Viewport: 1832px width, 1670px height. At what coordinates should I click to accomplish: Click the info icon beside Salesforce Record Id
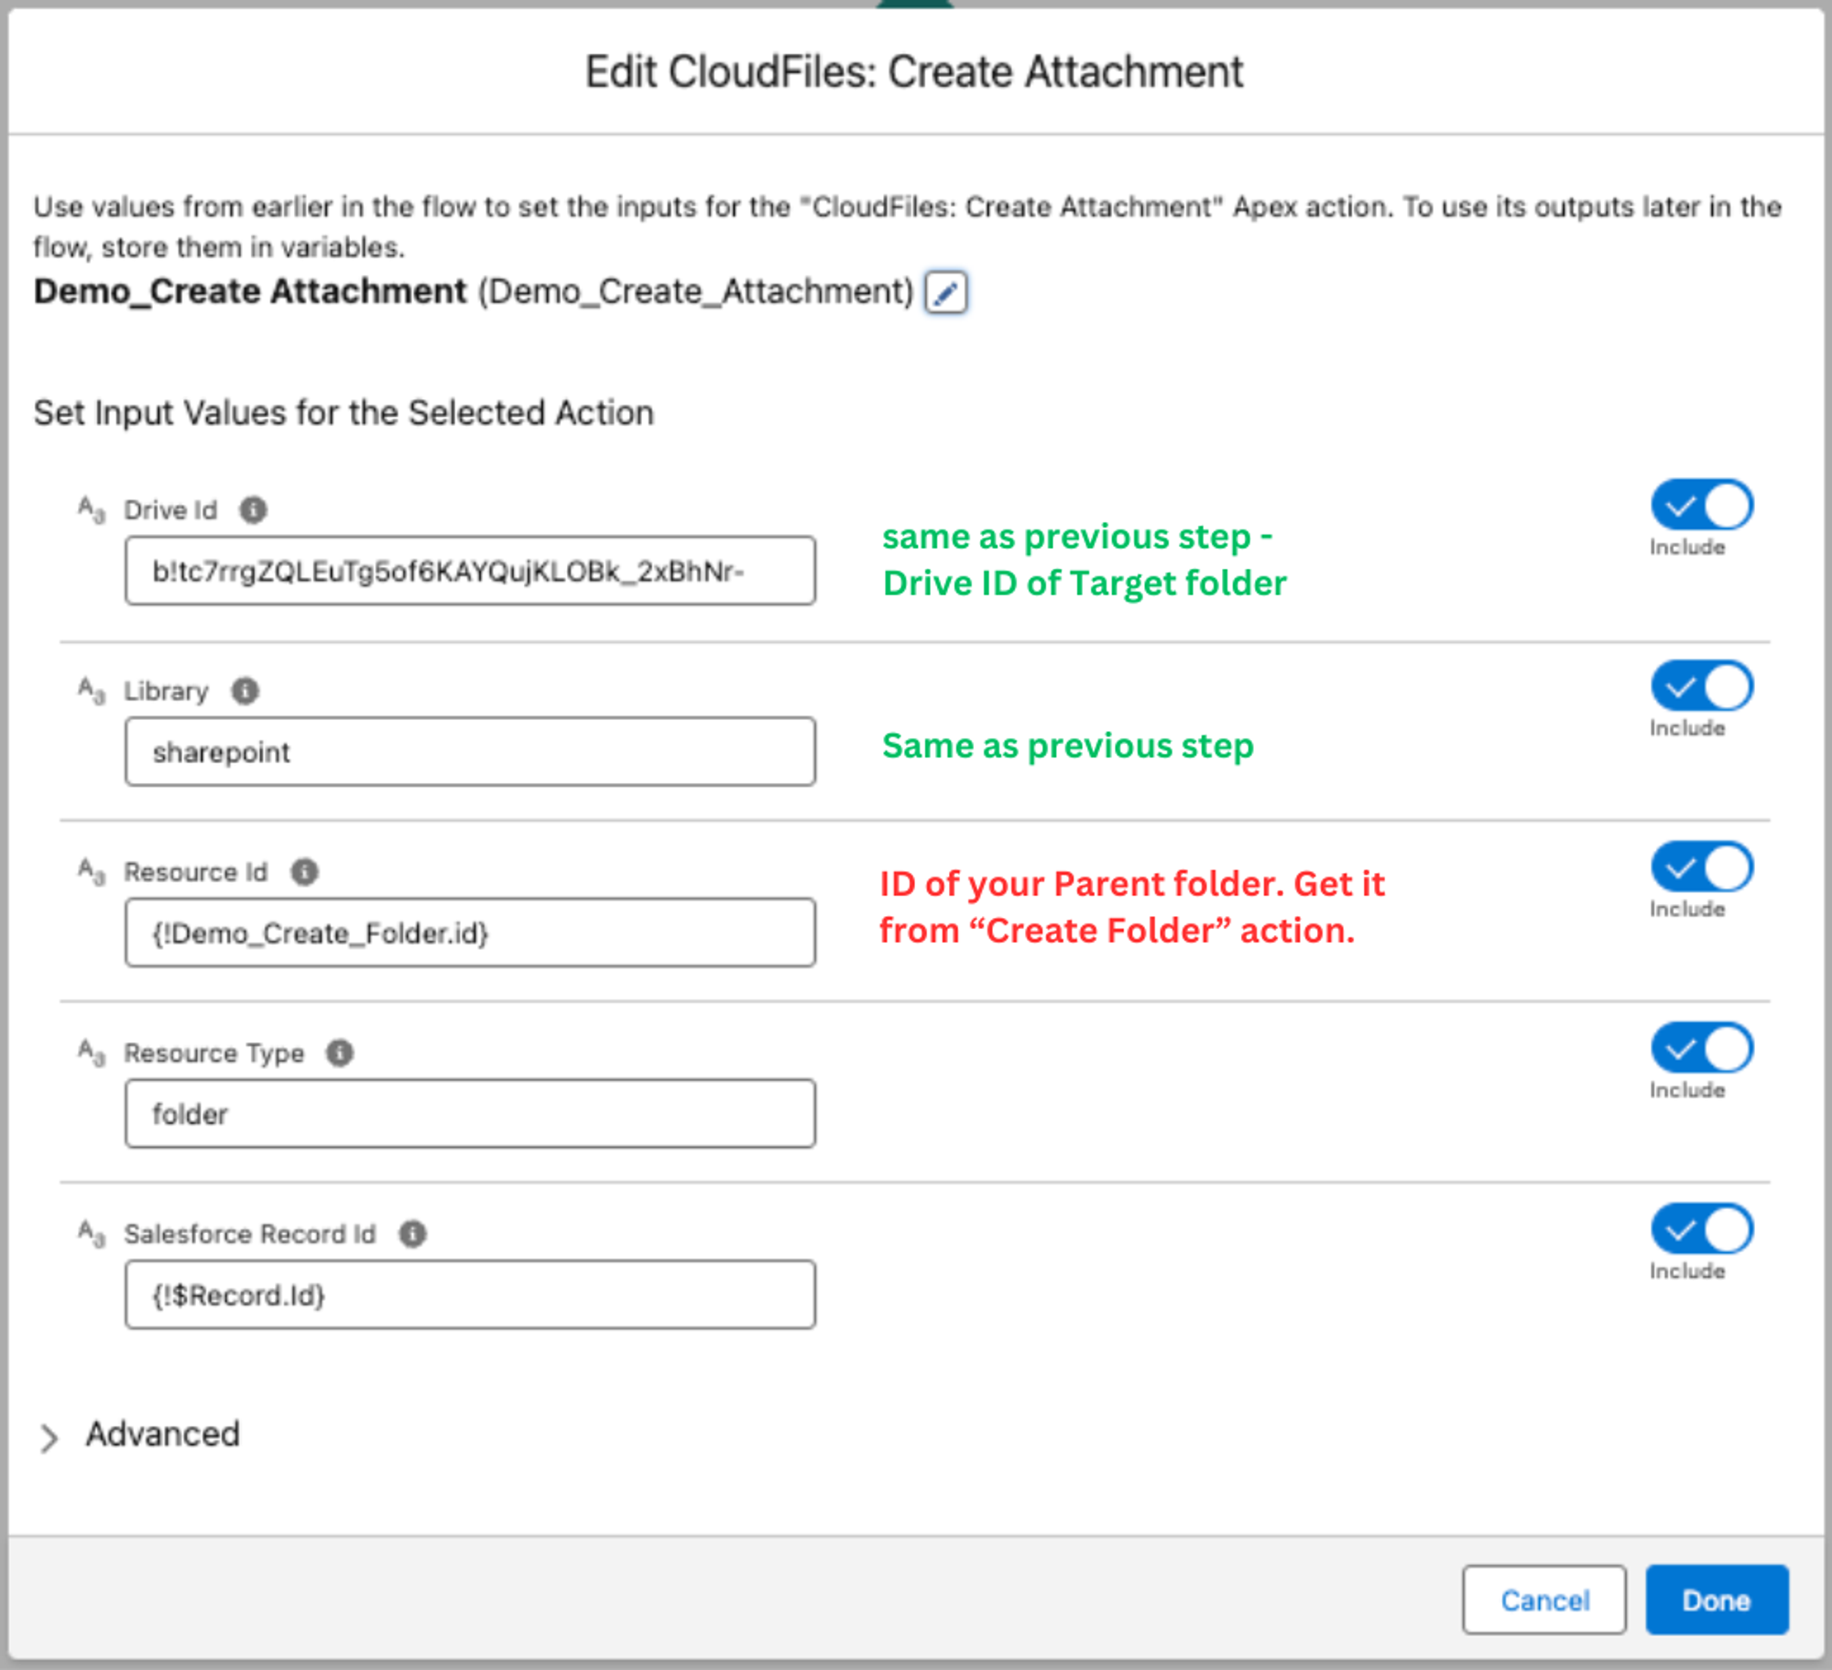click(410, 1233)
